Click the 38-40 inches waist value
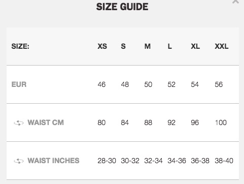The width and height of the screenshot is (244, 184). 224,161
